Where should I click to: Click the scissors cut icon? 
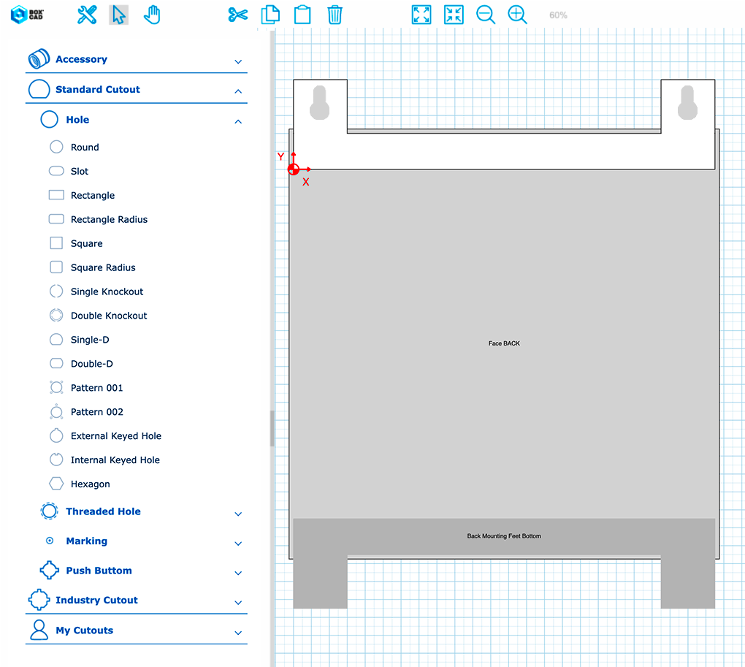tap(237, 15)
